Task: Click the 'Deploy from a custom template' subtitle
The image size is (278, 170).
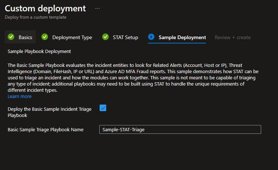Action: pos(36,17)
